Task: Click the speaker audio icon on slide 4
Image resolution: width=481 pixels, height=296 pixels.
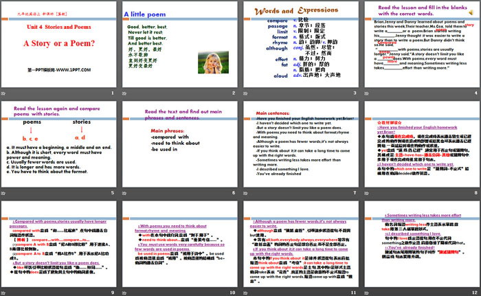Action: (471, 12)
